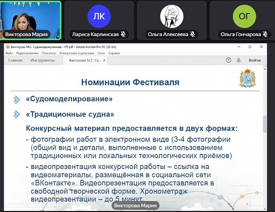
Task: Click the «Судомоделирование» nomination text
Action: point(69,99)
